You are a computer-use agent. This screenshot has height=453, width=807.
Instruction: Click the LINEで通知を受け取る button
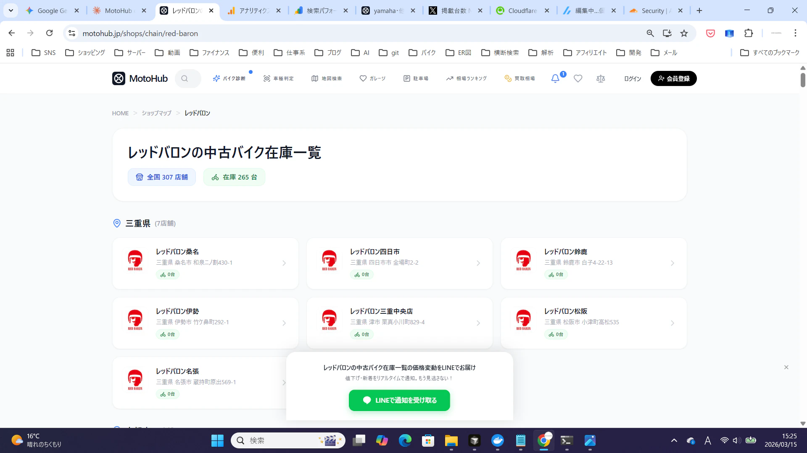click(399, 400)
